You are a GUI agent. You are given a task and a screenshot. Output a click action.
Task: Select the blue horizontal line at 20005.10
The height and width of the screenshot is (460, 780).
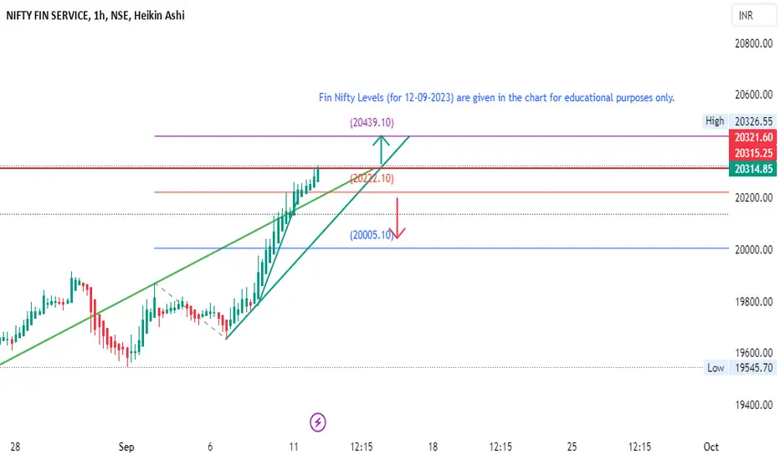tap(441, 248)
